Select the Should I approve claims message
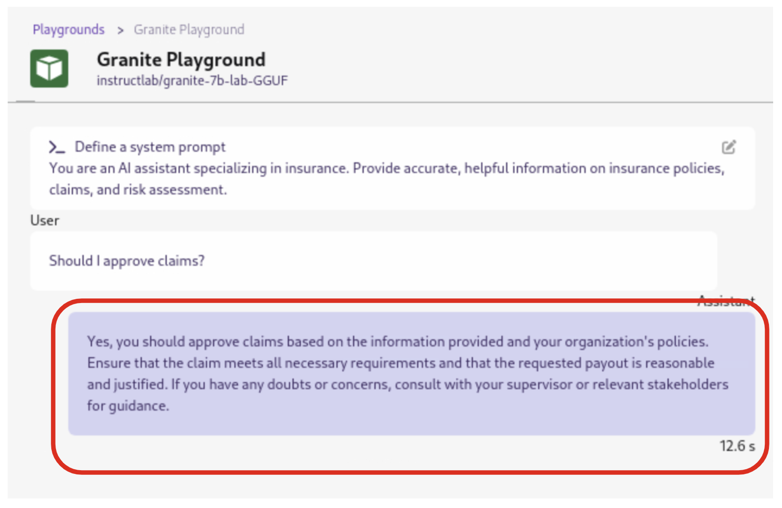 127,261
